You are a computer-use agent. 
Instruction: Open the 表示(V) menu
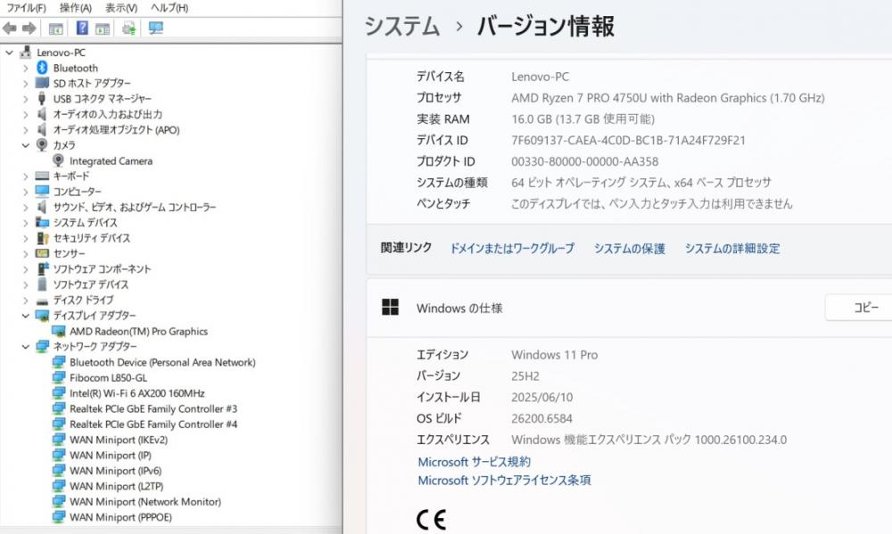point(121,7)
